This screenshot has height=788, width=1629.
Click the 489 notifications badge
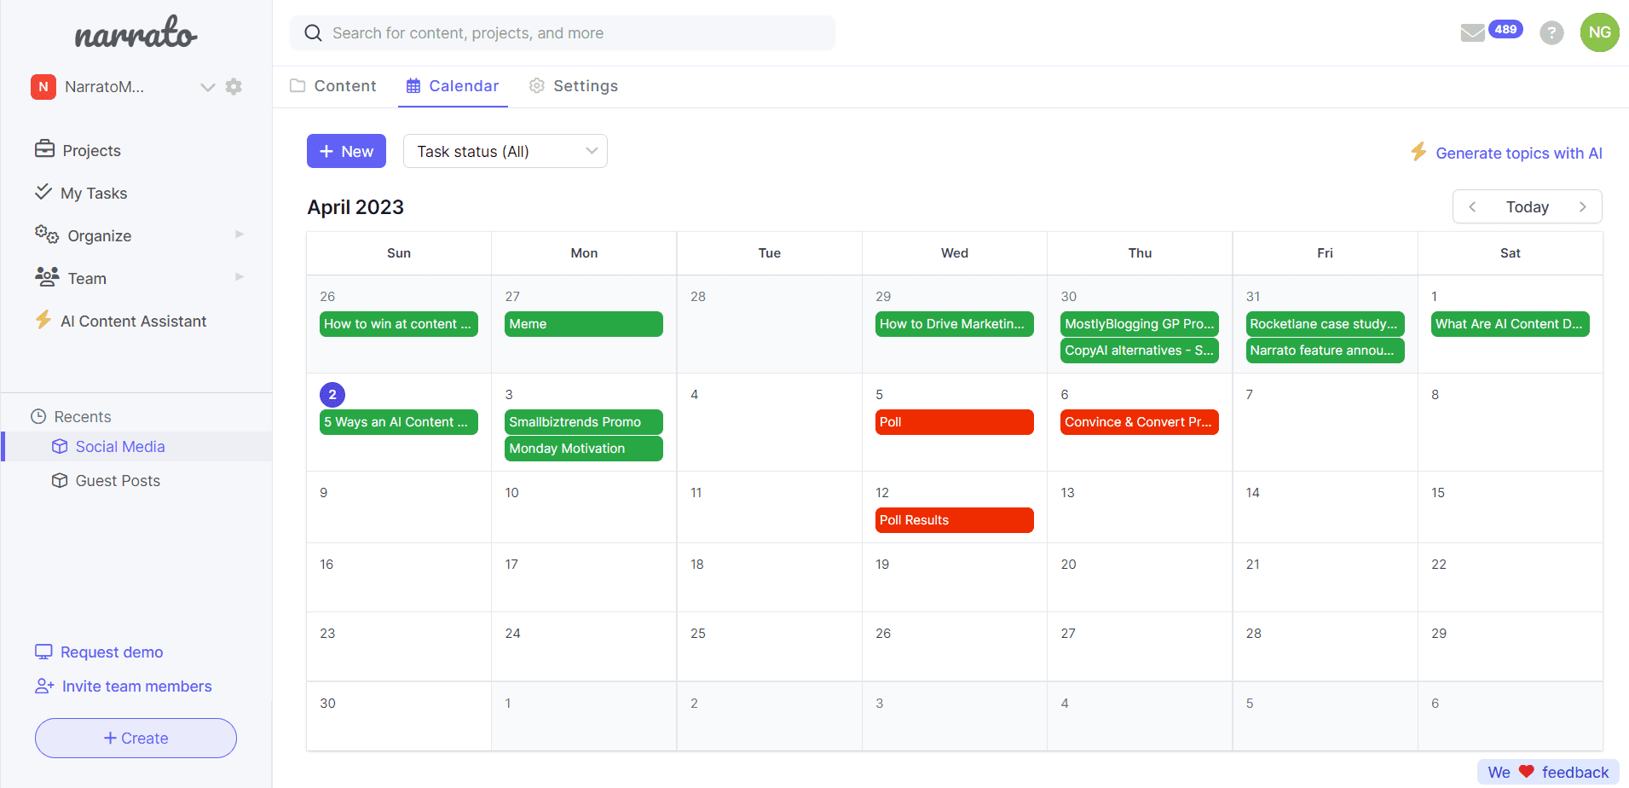click(x=1505, y=29)
